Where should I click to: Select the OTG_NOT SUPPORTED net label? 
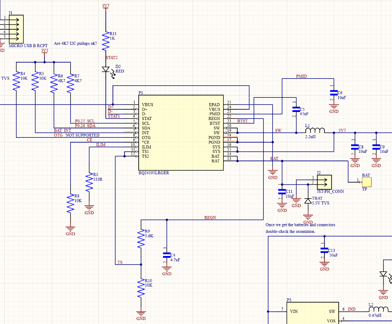point(76,135)
